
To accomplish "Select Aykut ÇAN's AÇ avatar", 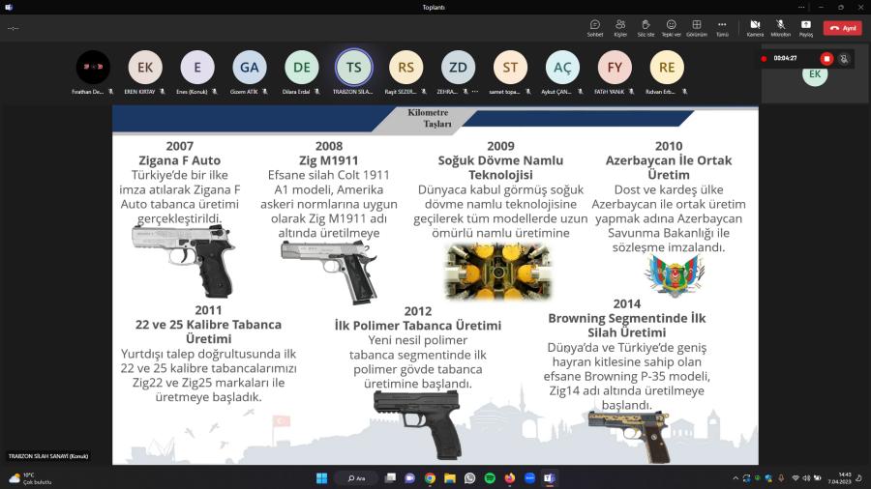I will click(562, 67).
